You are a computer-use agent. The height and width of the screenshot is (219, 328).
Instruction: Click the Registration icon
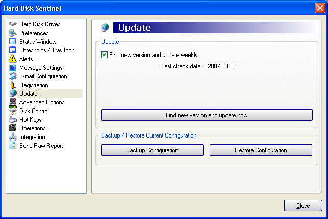(x=13, y=85)
